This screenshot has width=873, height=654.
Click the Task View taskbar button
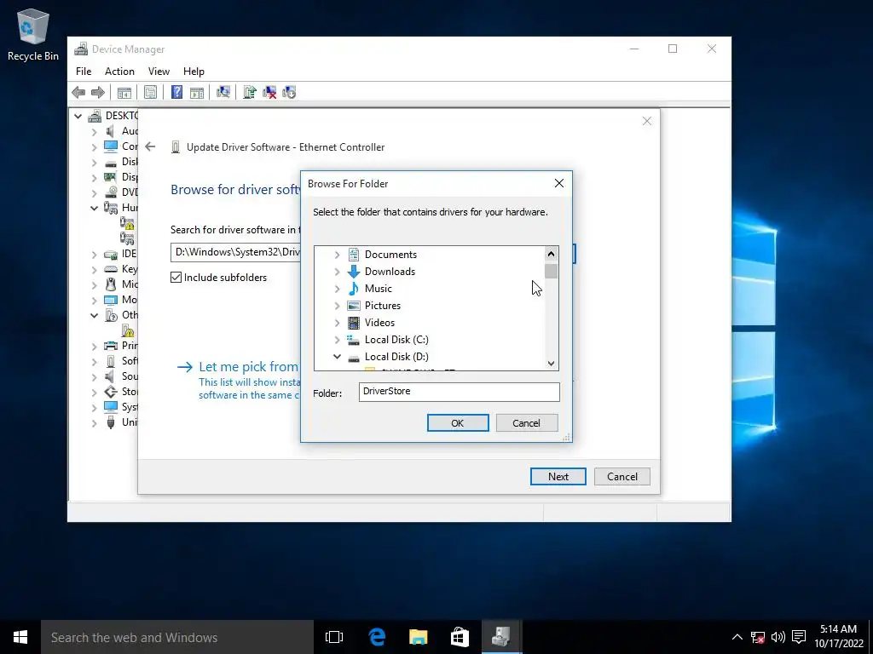pos(334,637)
